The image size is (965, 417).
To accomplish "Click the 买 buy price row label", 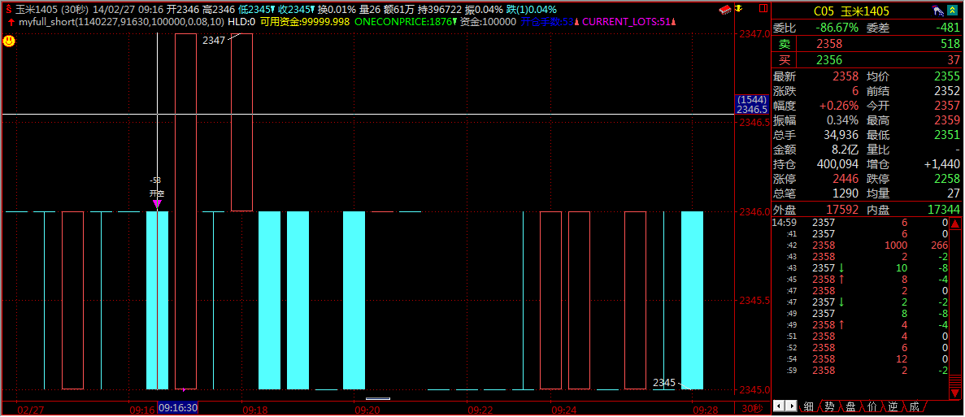I will (784, 60).
